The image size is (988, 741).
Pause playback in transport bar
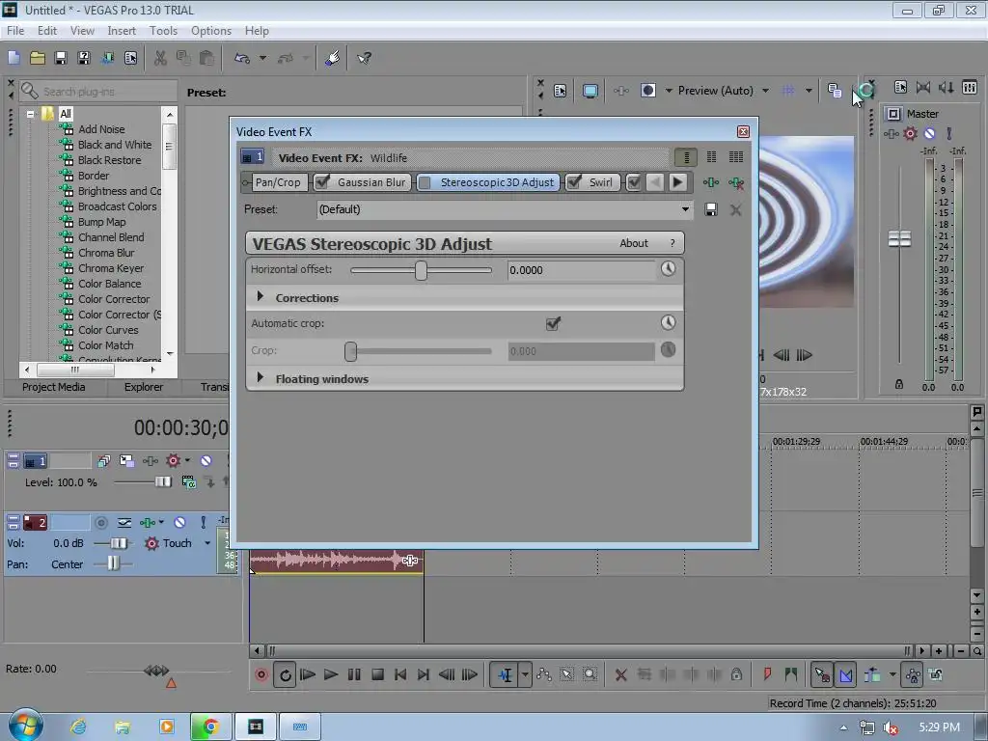click(x=354, y=674)
